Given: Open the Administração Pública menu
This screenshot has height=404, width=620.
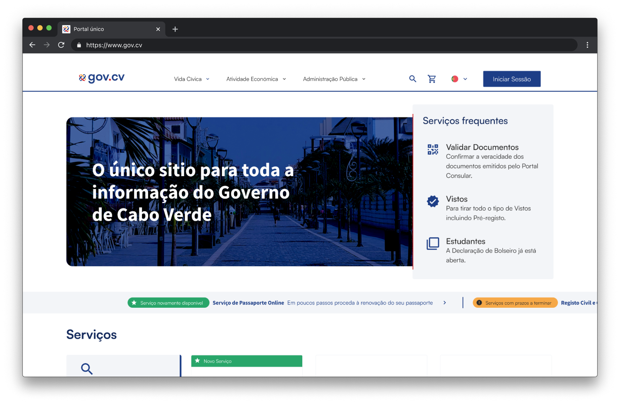Looking at the screenshot, I should [x=334, y=79].
